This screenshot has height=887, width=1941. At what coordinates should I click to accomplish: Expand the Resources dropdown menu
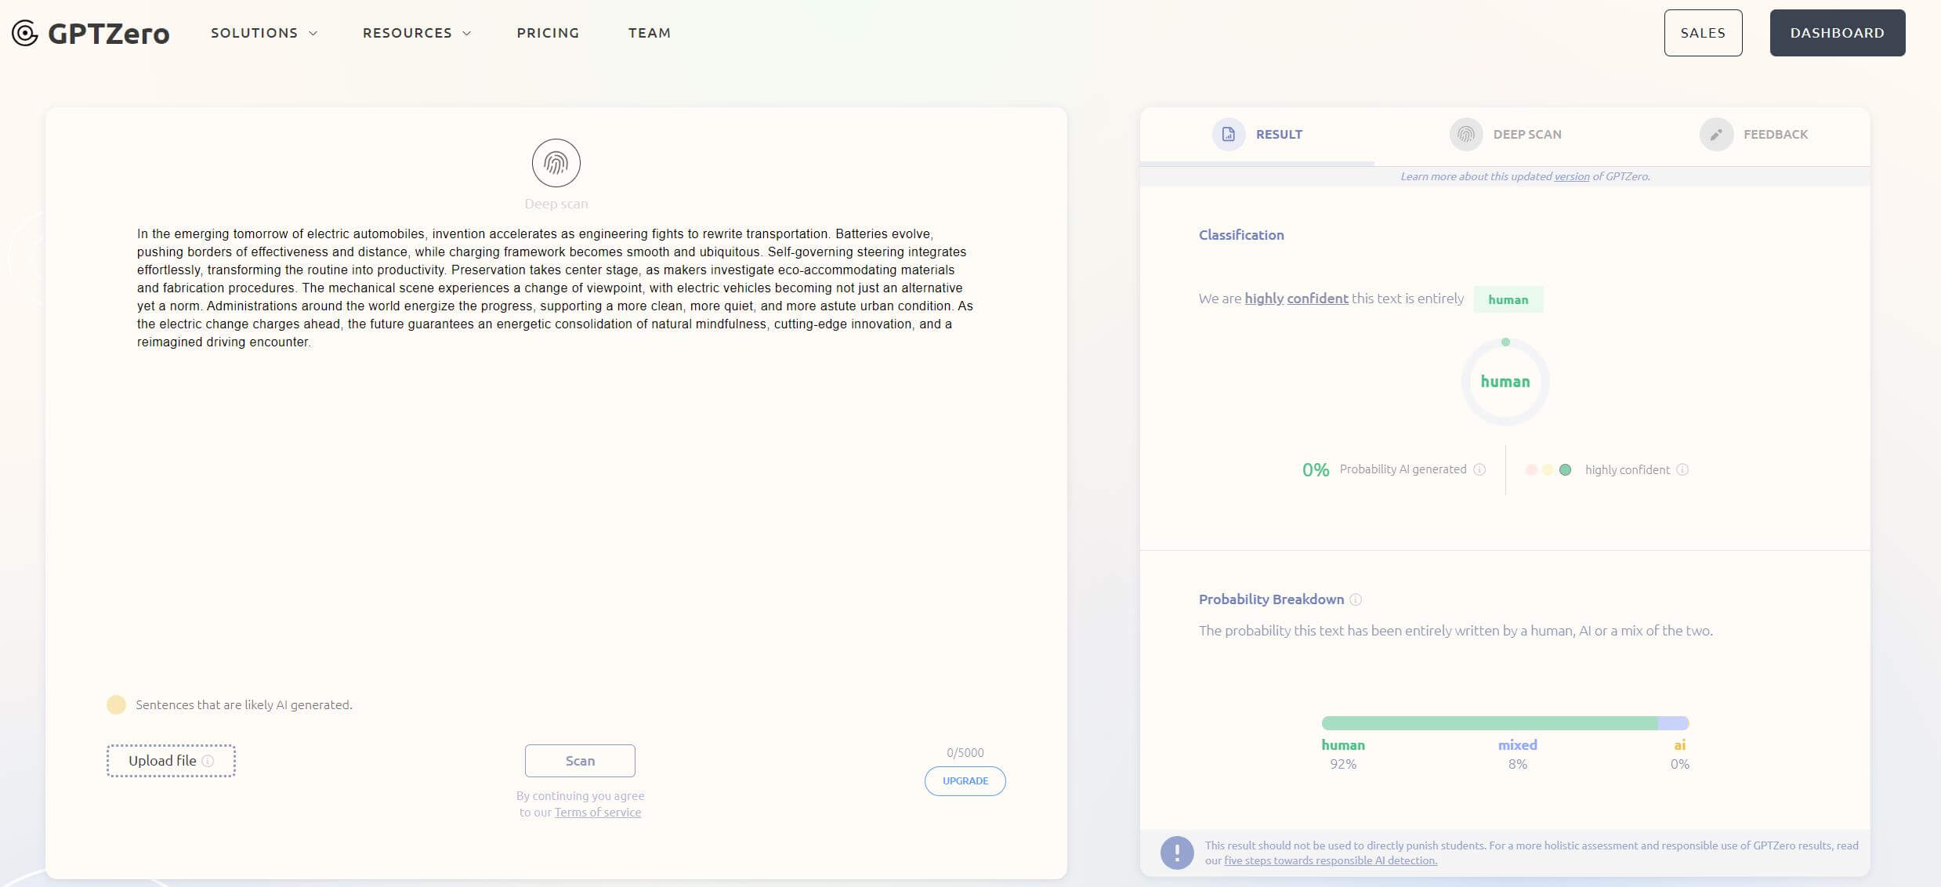coord(417,33)
